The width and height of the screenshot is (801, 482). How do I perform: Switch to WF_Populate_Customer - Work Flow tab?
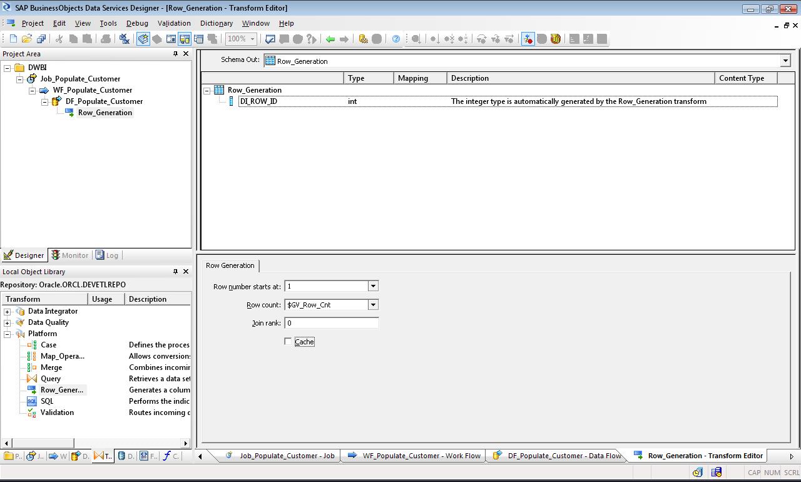(x=414, y=456)
